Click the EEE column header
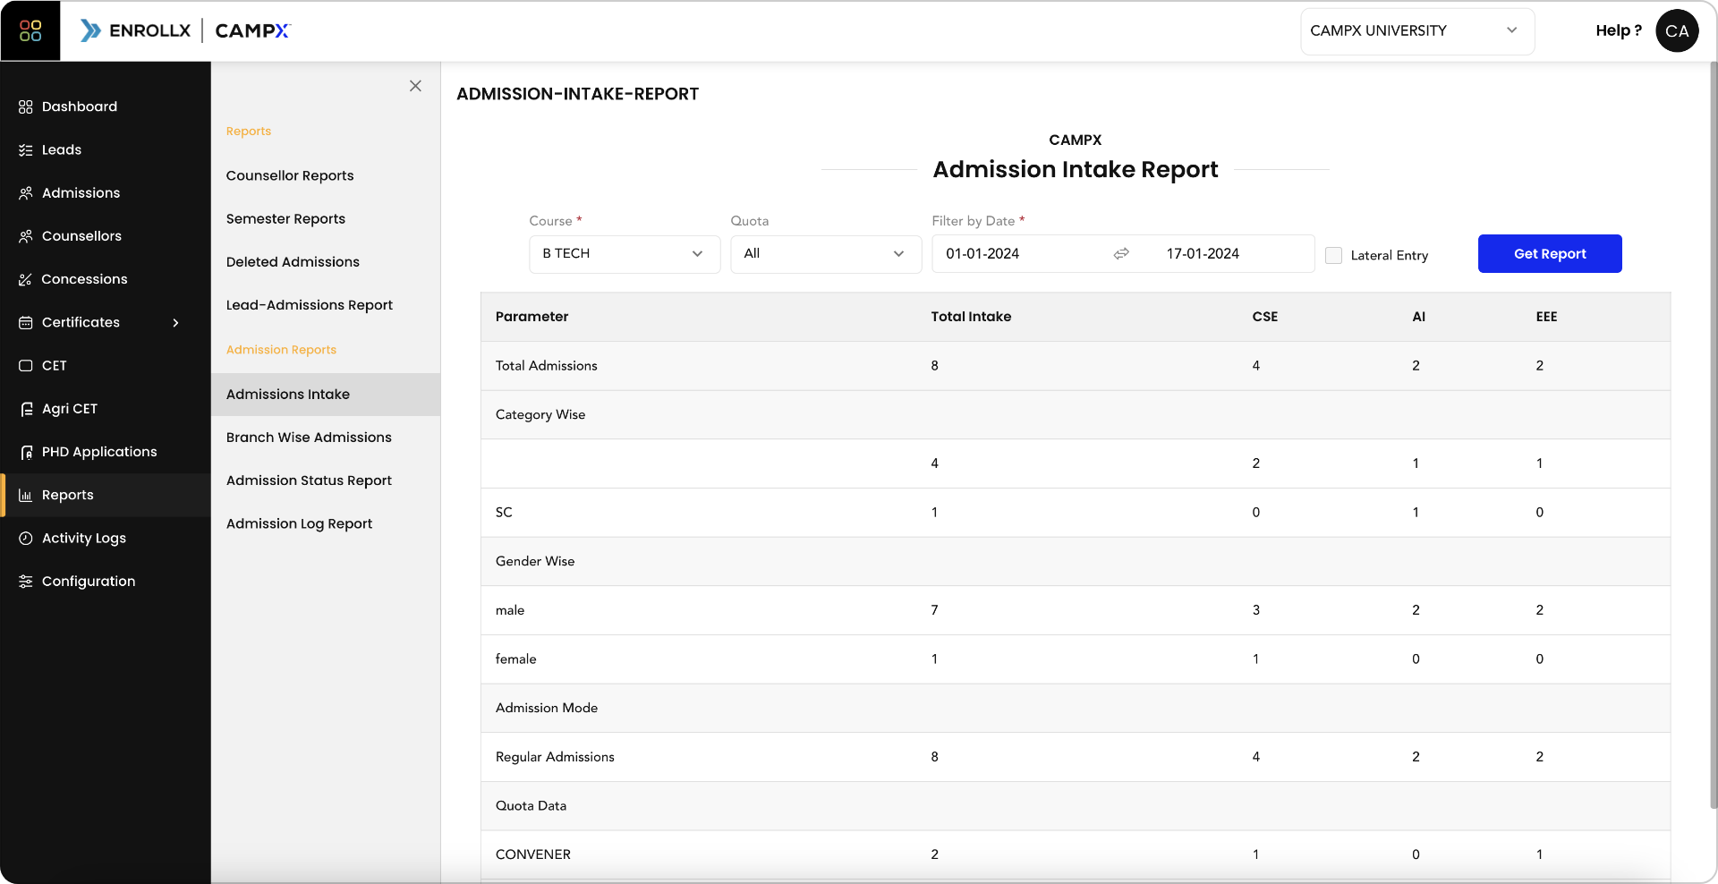Screen dimensions: 1718x884 1546,317
